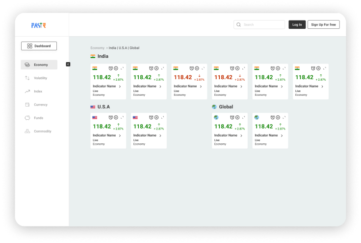Set alarm on first Global card

232,117
